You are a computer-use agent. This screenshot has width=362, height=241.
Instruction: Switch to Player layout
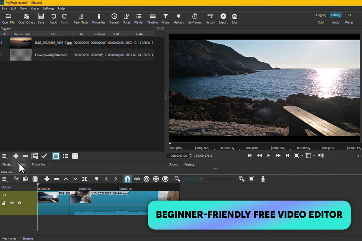point(349,22)
